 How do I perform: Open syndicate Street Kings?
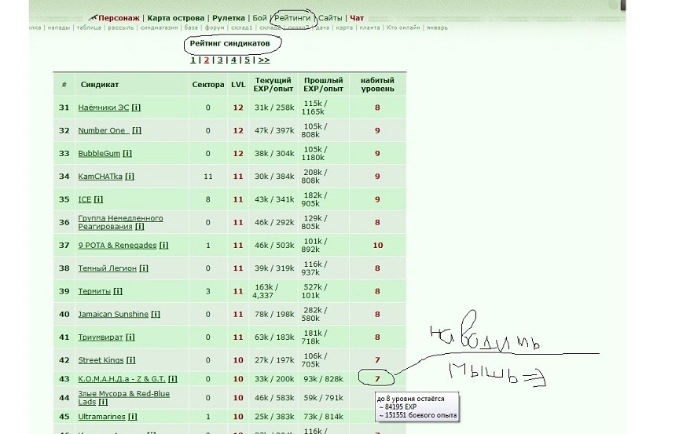tap(101, 360)
